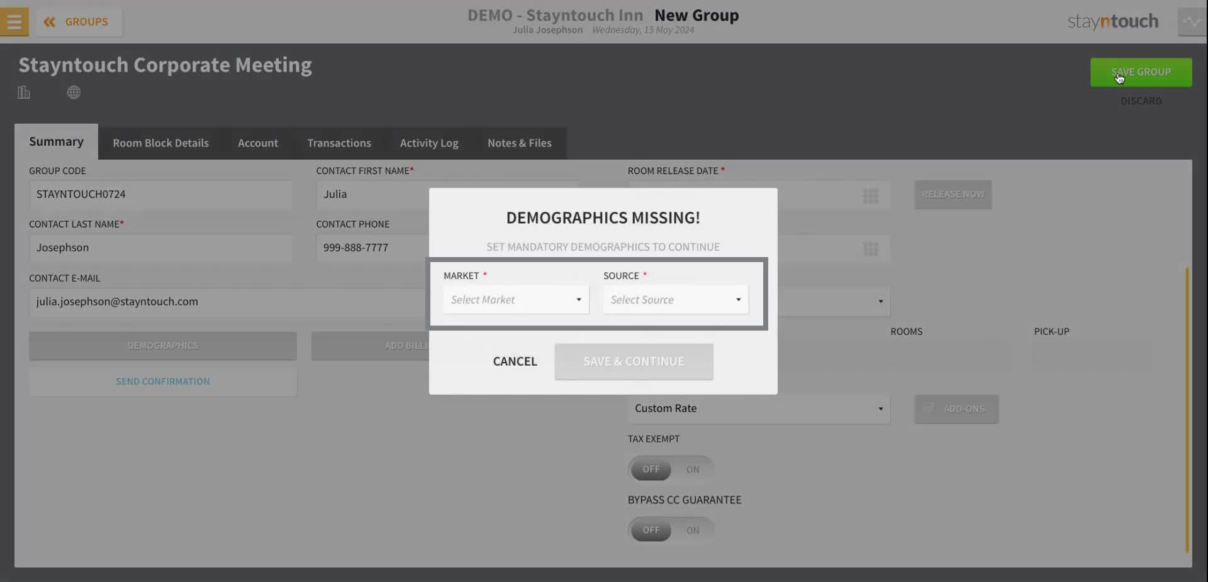
Task: Switch to the Summary tab
Action: (x=56, y=142)
